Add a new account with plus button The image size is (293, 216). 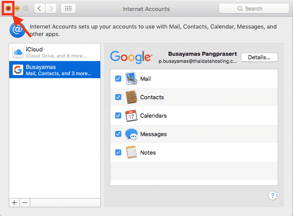click(14, 202)
